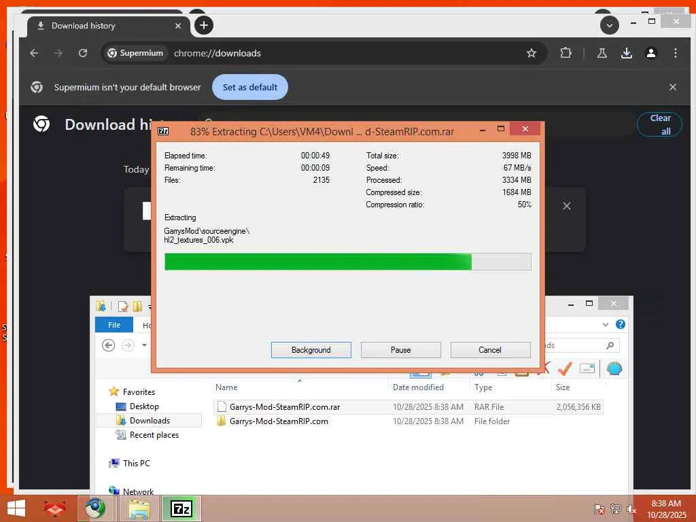Expand the Explorer ribbon chevron
This screenshot has width=696, height=522.
pyautogui.click(x=606, y=324)
